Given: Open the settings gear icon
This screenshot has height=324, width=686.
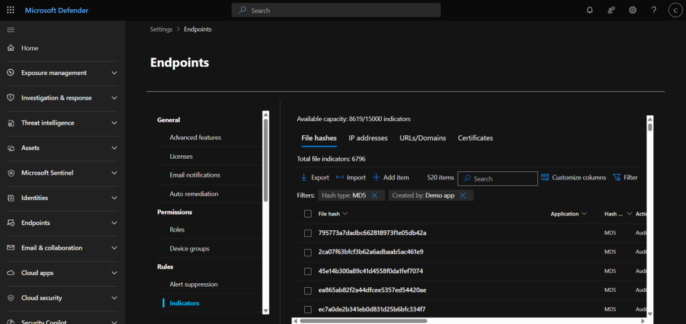Looking at the screenshot, I should [x=632, y=10].
